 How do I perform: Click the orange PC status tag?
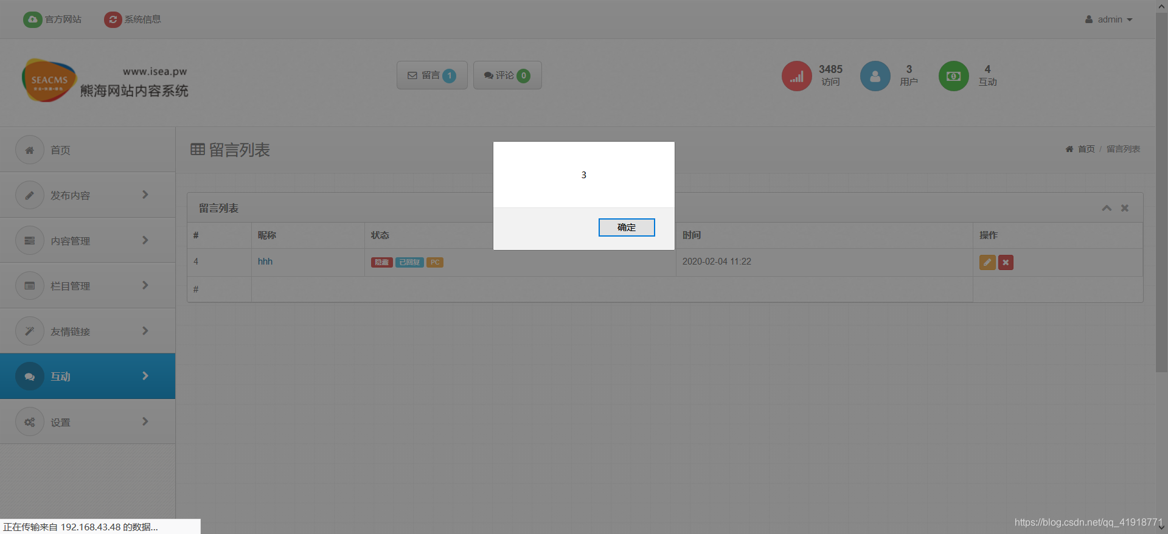pyautogui.click(x=435, y=262)
